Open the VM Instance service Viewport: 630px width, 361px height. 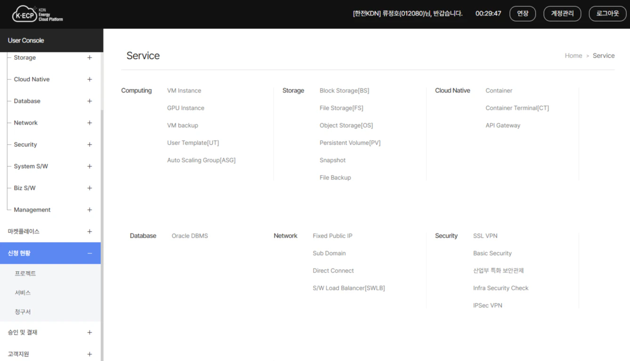tap(184, 91)
